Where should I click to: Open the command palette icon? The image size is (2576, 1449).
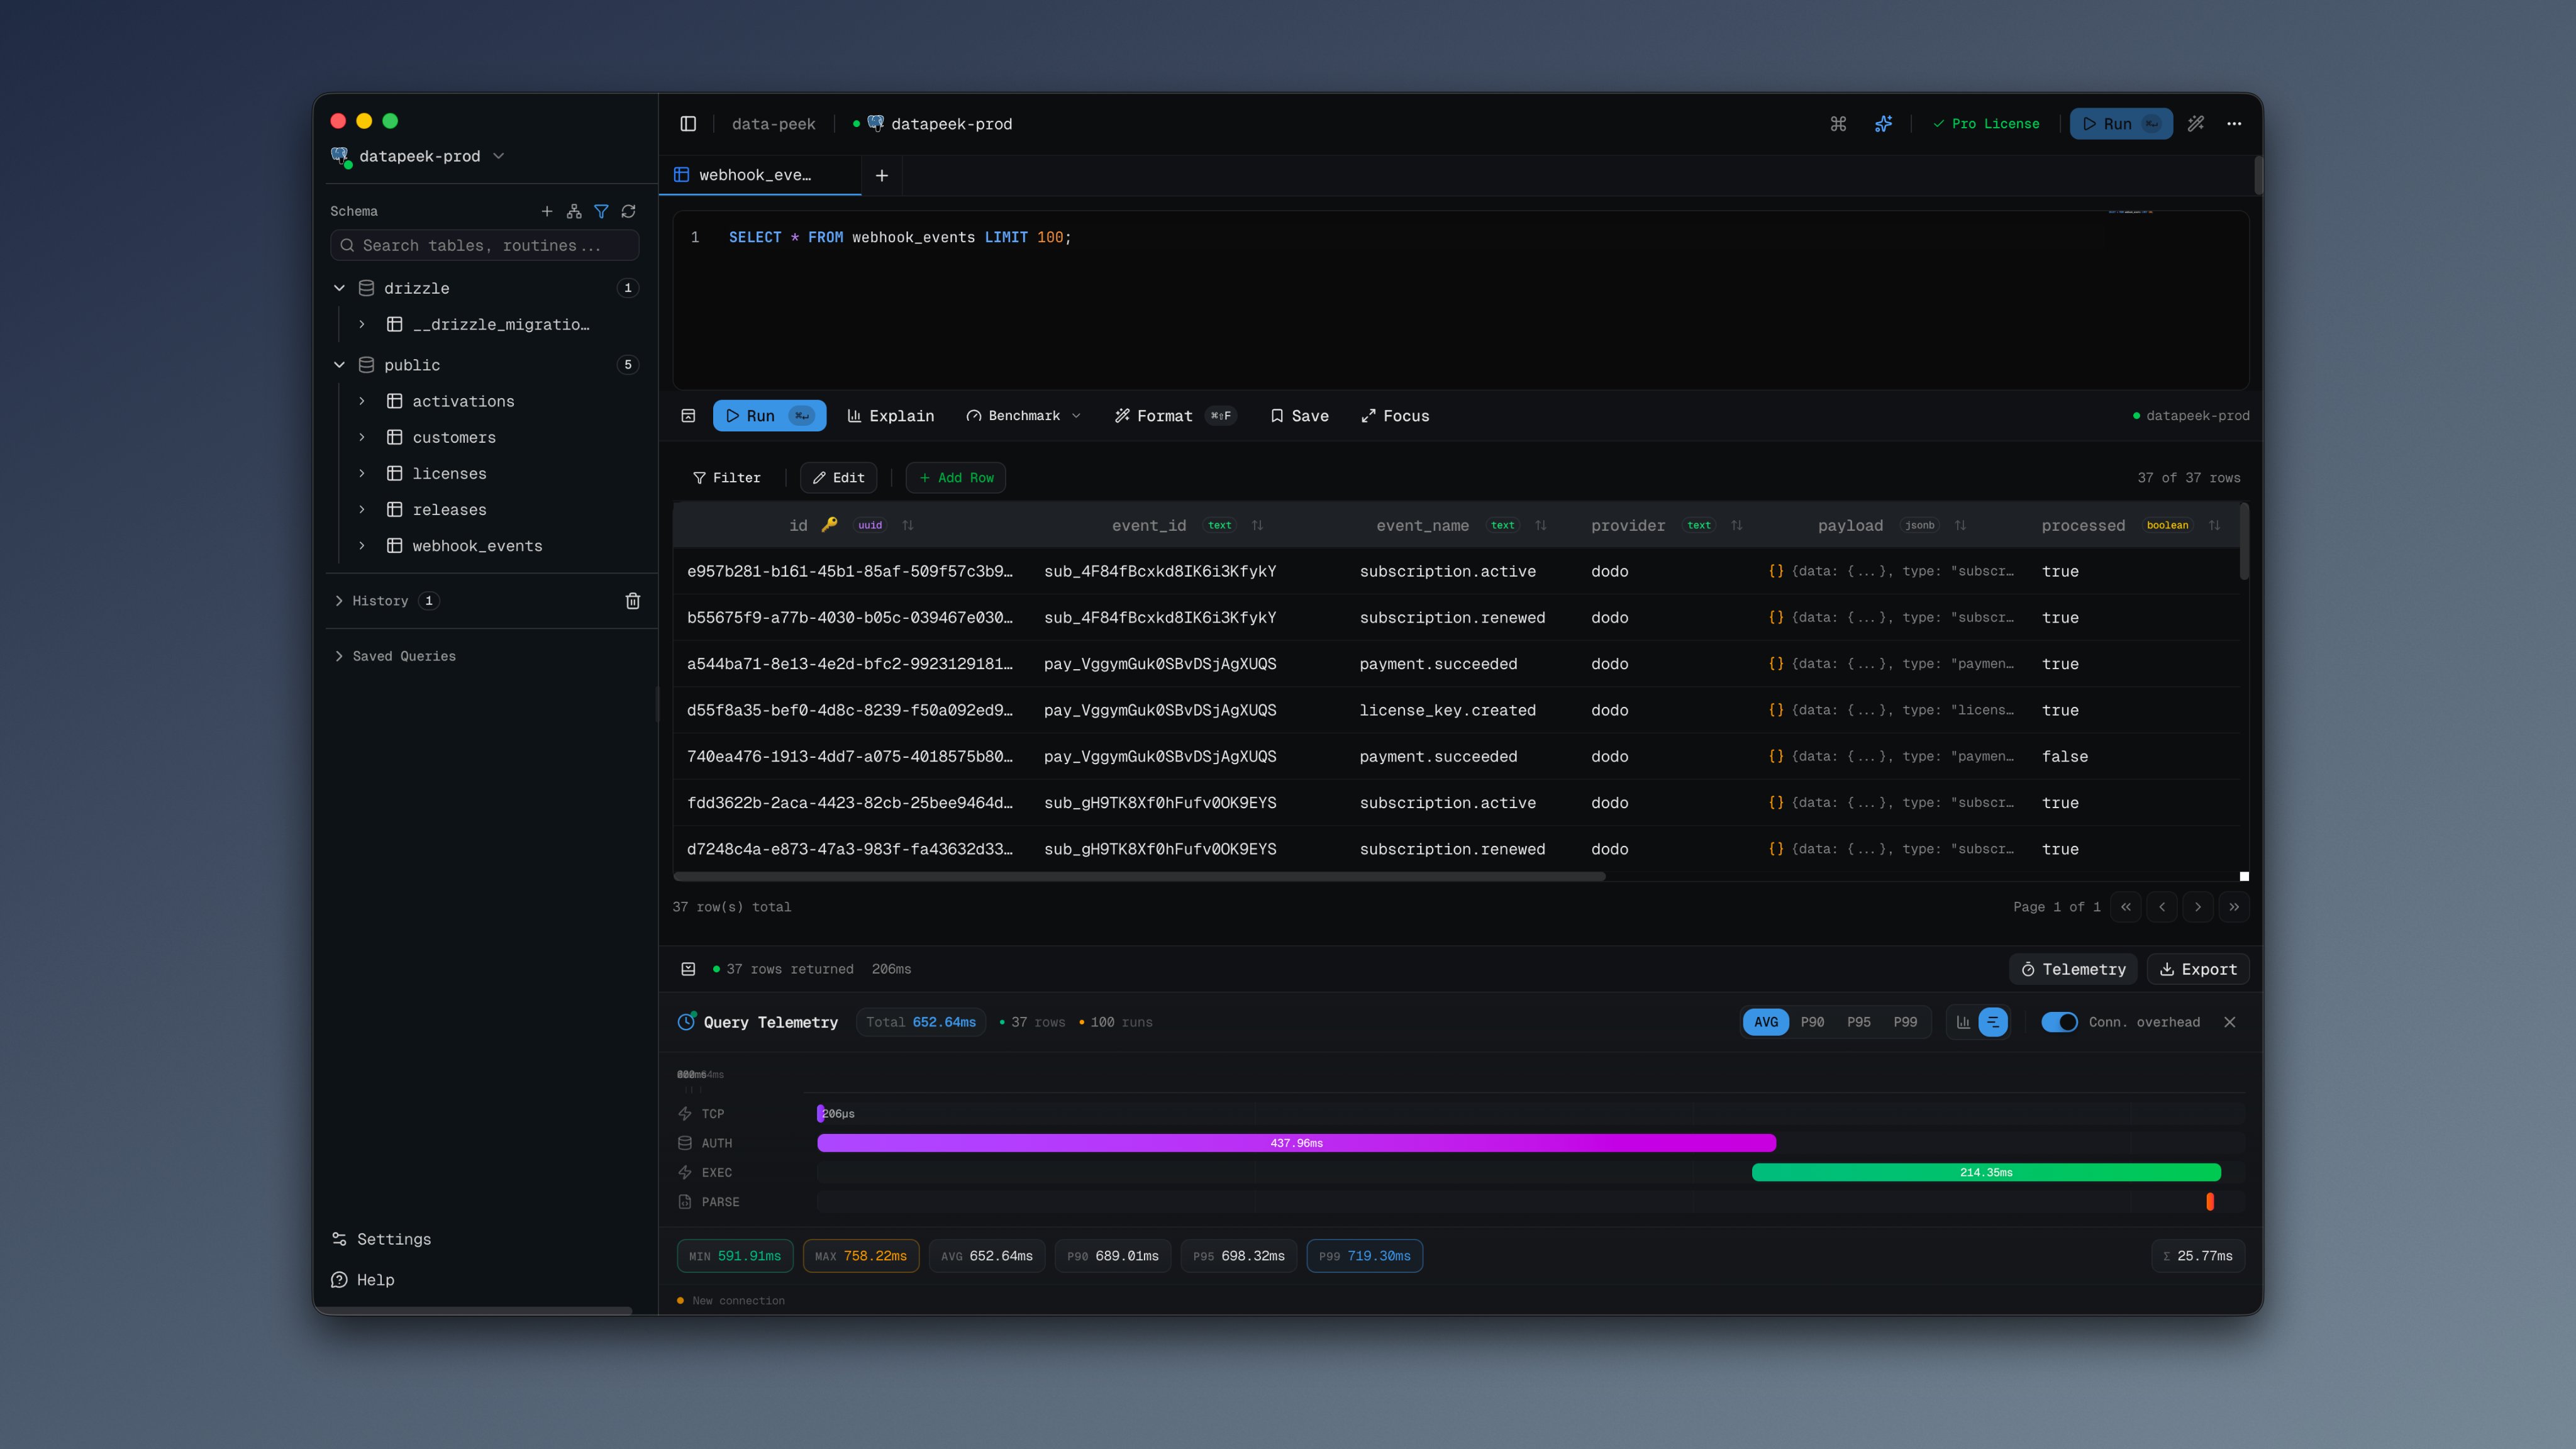1838,124
